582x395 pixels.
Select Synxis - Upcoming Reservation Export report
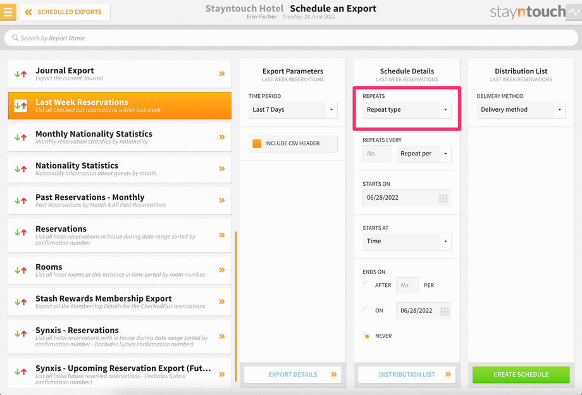click(x=120, y=372)
